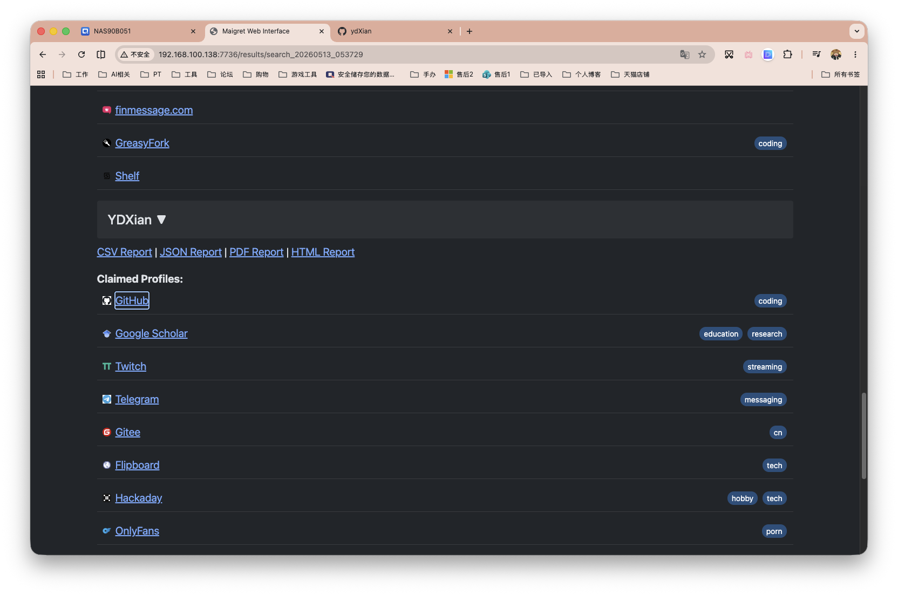Open the JSON Report link
This screenshot has width=898, height=595.
191,252
